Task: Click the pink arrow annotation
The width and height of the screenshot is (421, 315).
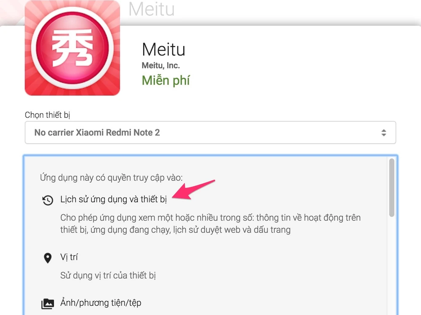Action: coord(193,190)
